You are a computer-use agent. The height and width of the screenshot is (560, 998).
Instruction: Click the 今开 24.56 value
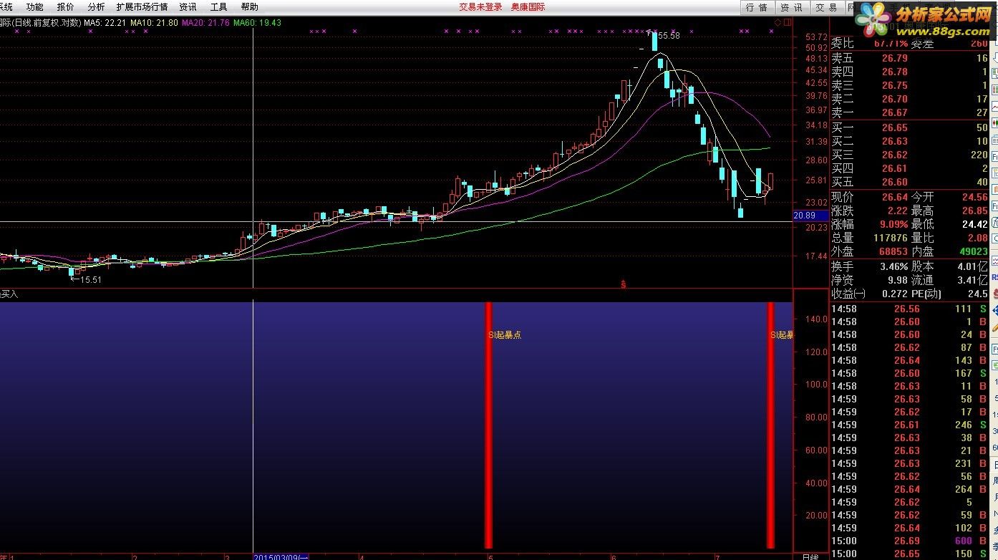click(x=974, y=197)
